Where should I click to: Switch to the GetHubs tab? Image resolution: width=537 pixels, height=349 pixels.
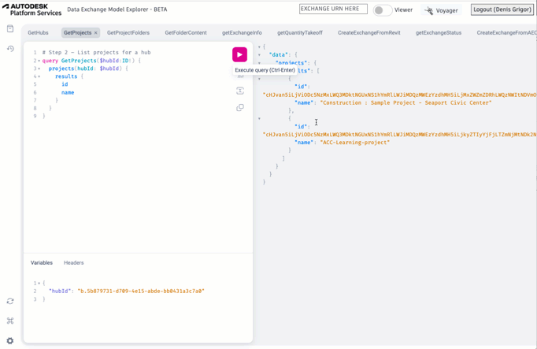38,33
